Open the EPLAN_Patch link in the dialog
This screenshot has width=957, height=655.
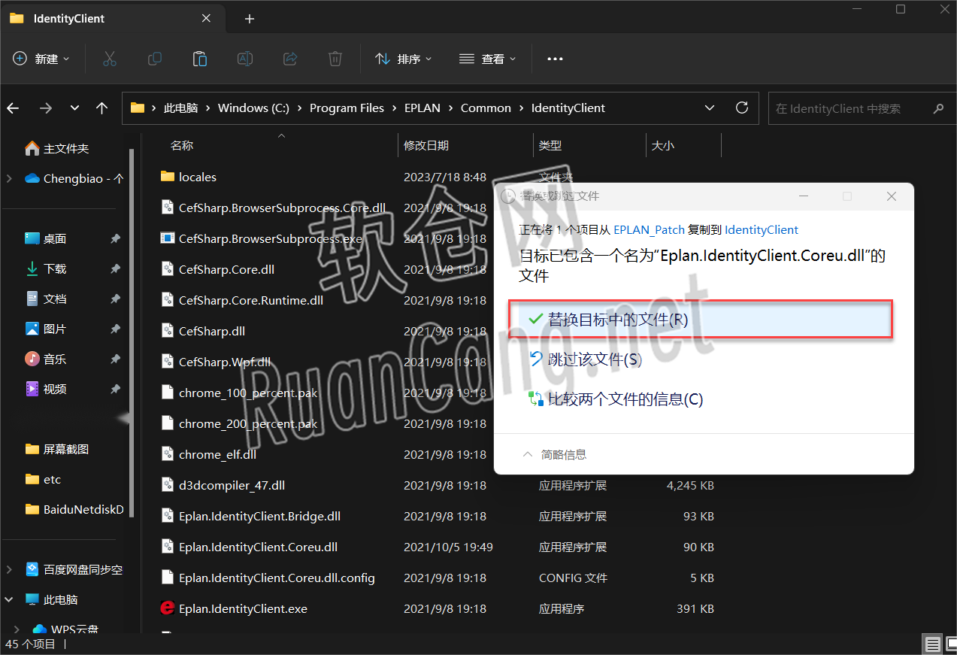pos(648,229)
